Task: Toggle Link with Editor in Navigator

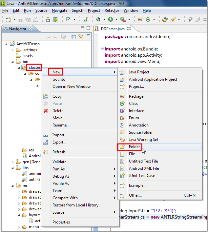Action: [x=81, y=37]
